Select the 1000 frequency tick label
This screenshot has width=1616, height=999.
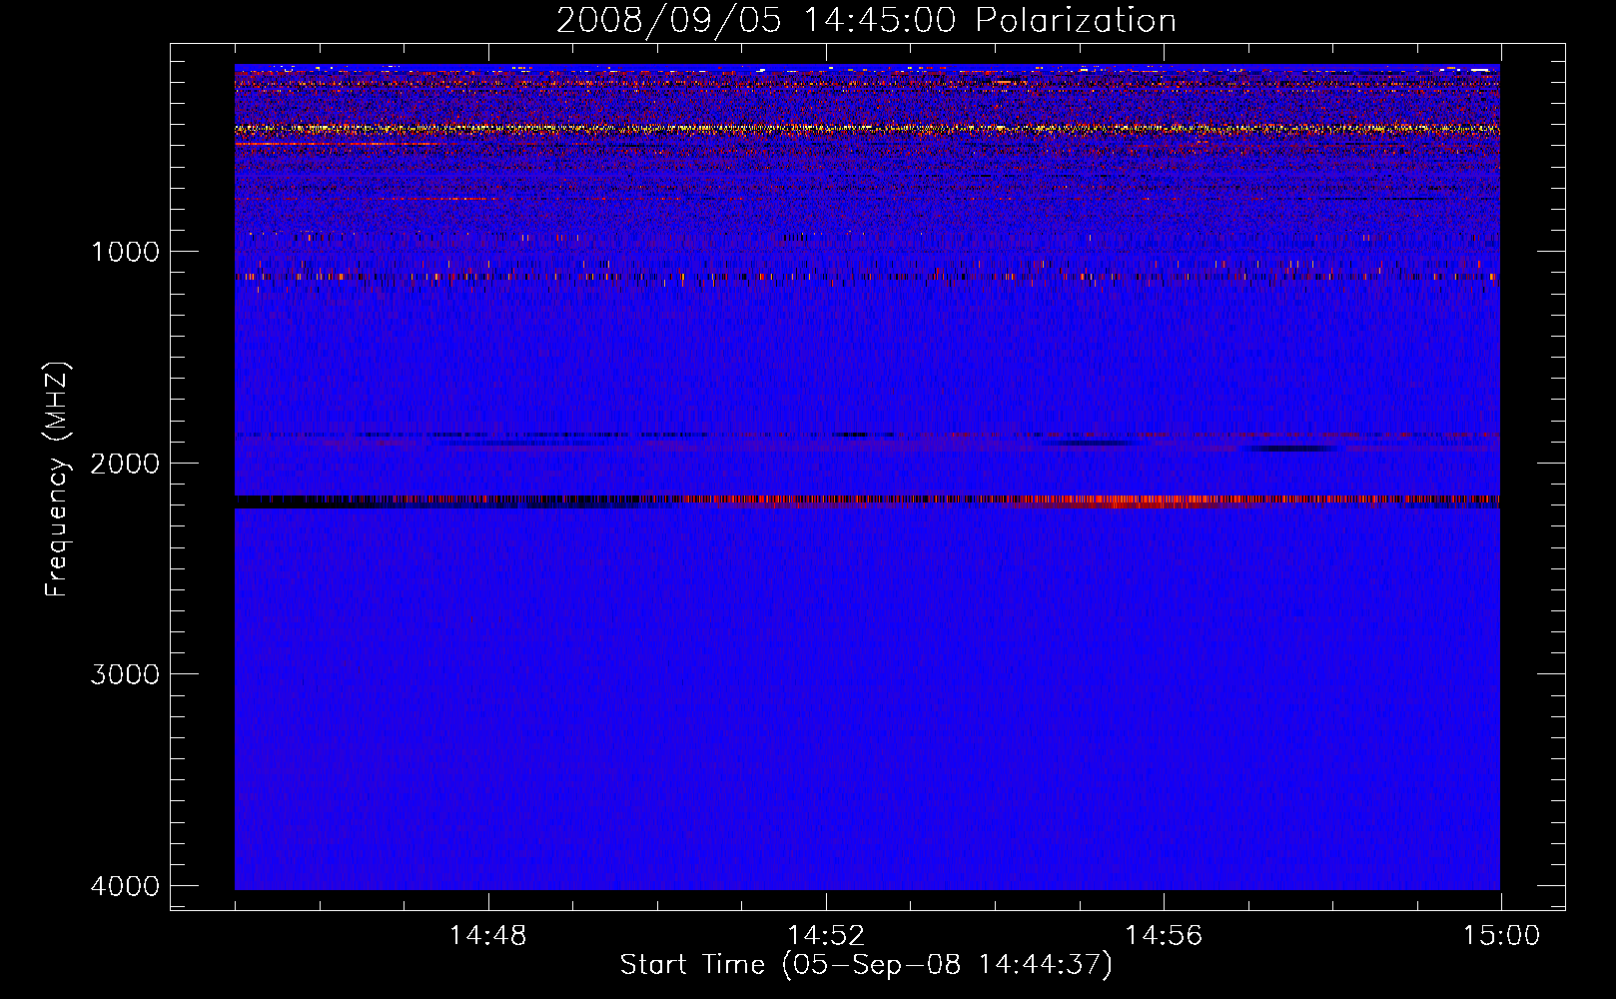point(125,252)
